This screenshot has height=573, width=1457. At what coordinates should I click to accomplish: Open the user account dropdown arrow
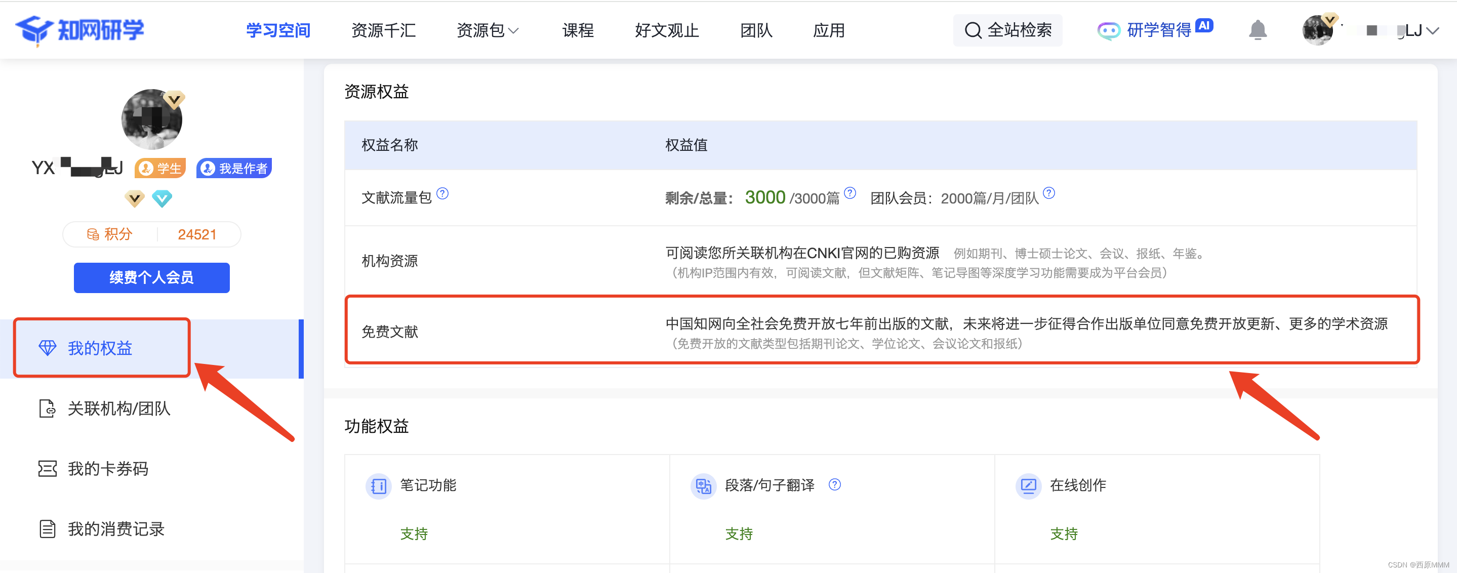(1433, 31)
